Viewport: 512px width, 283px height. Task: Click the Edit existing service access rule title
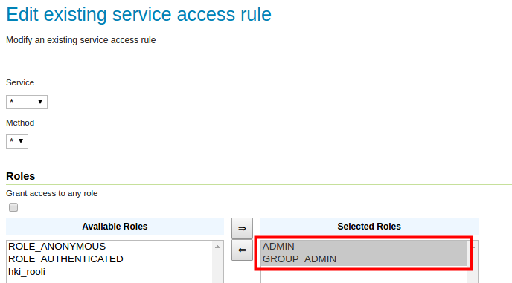pyautogui.click(x=138, y=15)
